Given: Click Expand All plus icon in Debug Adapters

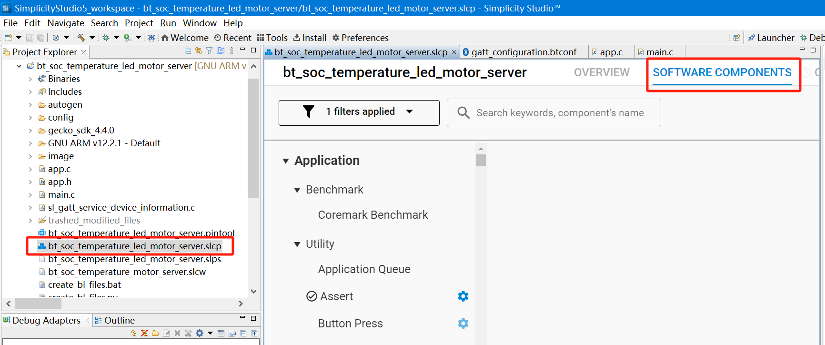Looking at the screenshot, I should [x=254, y=333].
